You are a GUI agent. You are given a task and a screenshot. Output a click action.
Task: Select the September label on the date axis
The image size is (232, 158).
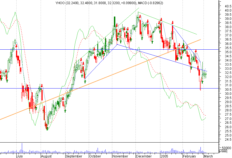coord(74,156)
